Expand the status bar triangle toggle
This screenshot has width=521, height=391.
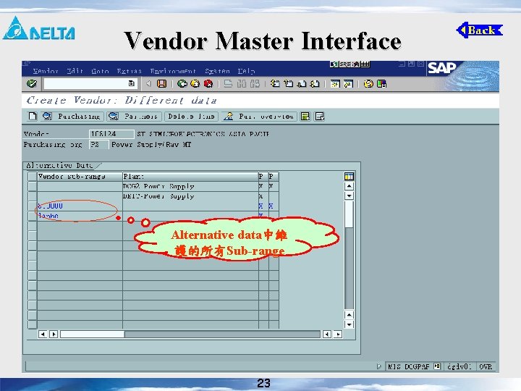point(378,366)
